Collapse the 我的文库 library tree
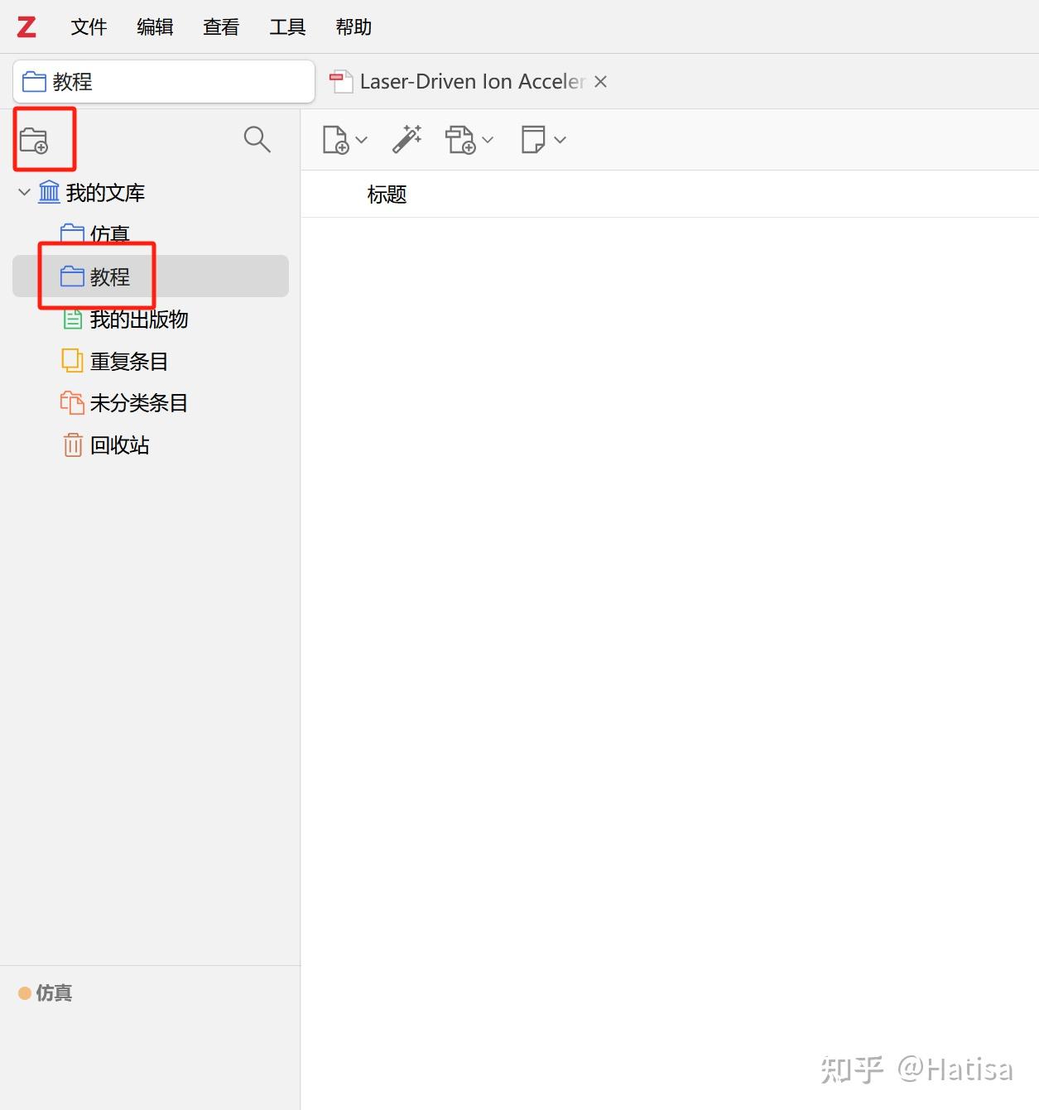Viewport: 1039px width, 1110px height. click(x=24, y=192)
